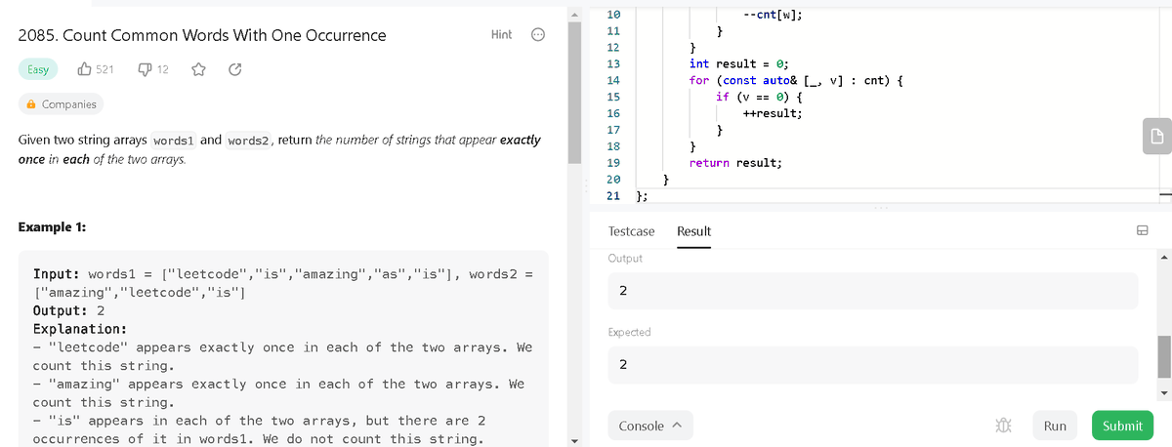Viewport: 1172px width, 447px height.
Task: Click 'Output: 2' in the example
Action: tap(68, 310)
